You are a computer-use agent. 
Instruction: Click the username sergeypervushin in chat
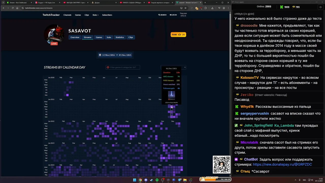pyautogui.click(x=255, y=114)
